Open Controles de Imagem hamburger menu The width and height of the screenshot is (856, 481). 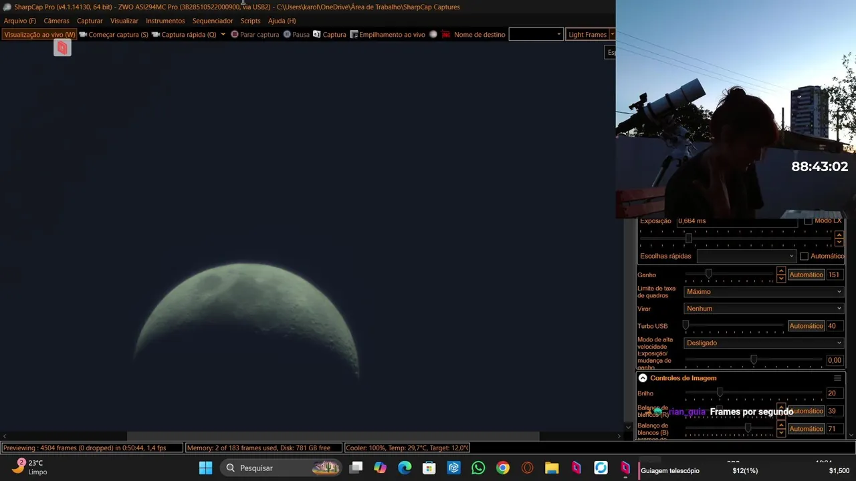coord(837,378)
